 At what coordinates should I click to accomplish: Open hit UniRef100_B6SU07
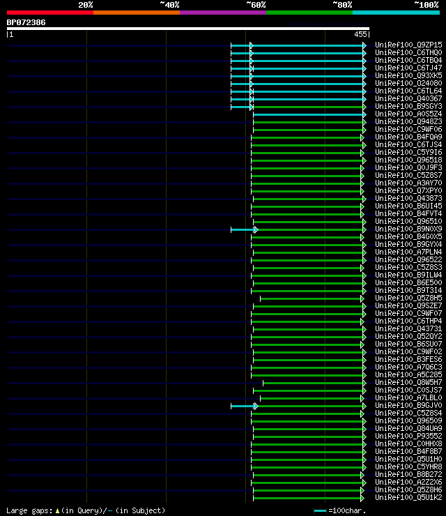click(408, 344)
